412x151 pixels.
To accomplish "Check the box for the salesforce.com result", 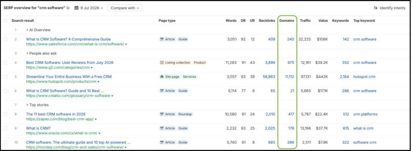I will (6, 39).
